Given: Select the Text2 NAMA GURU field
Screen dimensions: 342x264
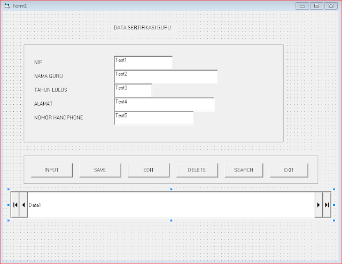Looking at the screenshot, I should click(166, 76).
